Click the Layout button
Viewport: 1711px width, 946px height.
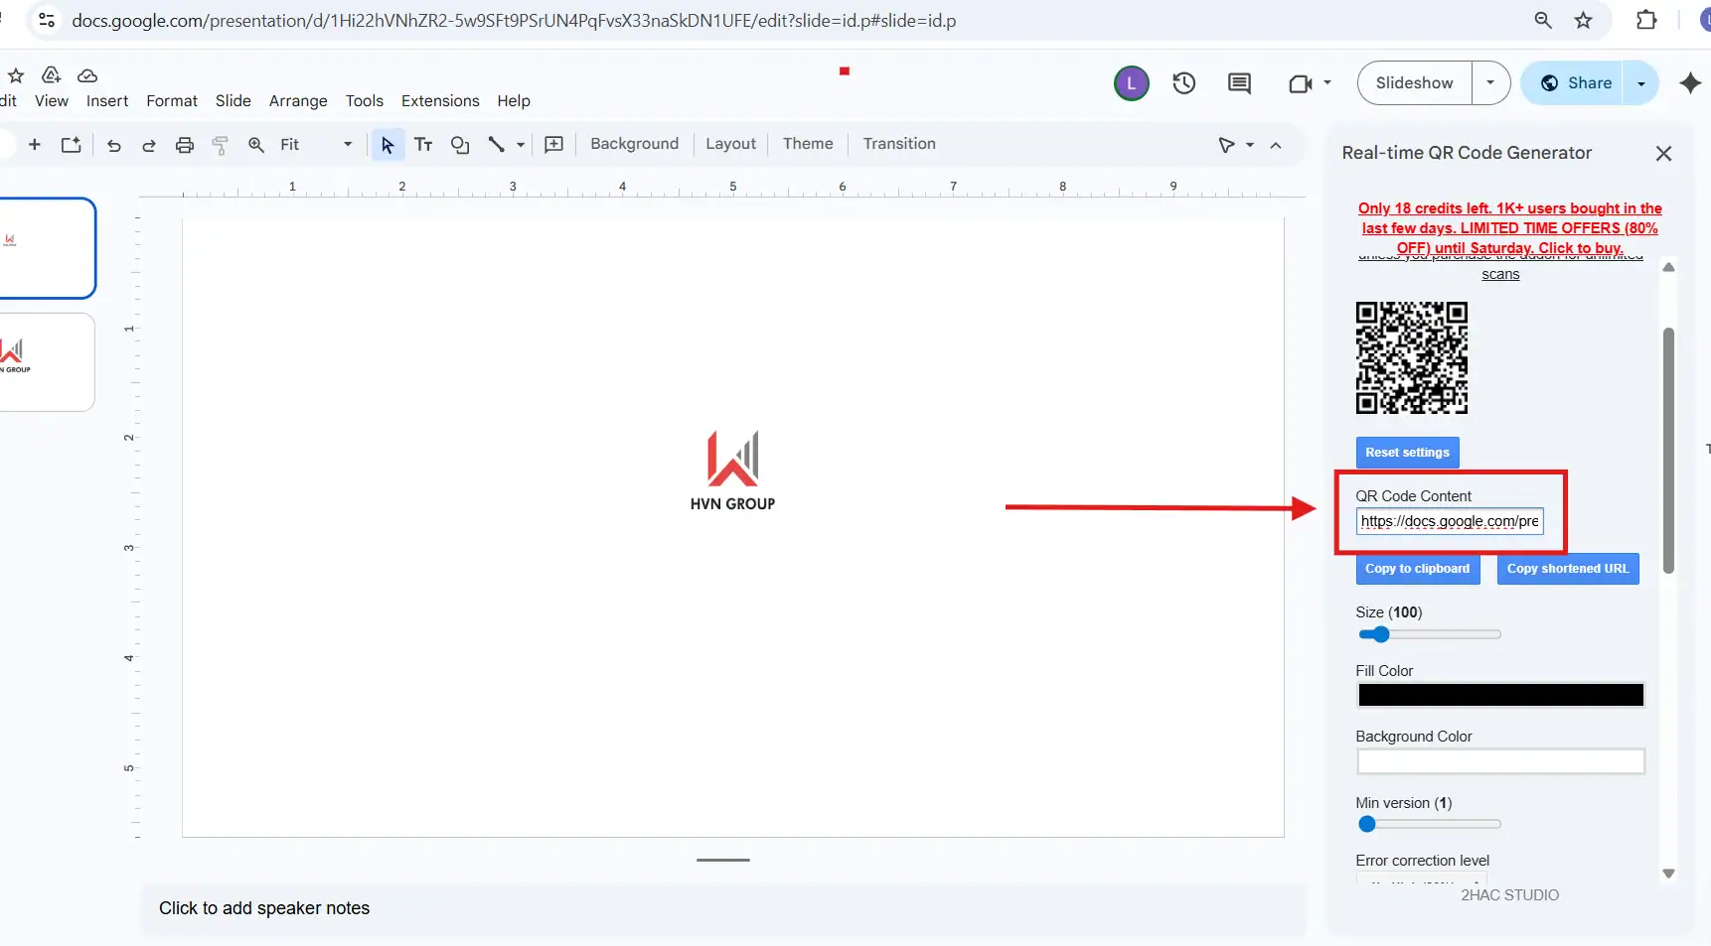[x=731, y=144]
